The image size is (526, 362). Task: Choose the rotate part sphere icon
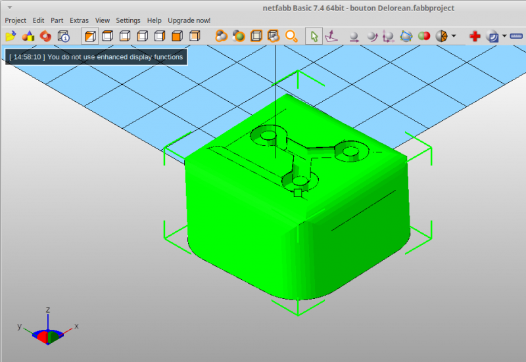click(x=371, y=36)
